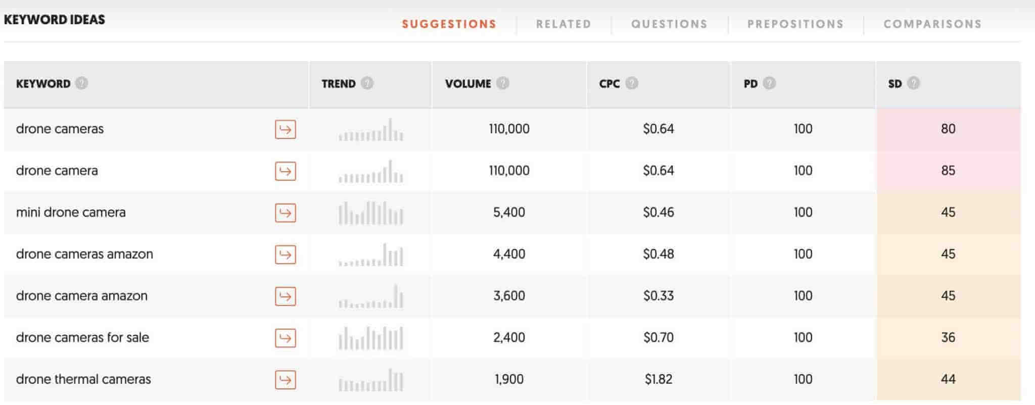The height and width of the screenshot is (405, 1035).
Task: Click help icon beside CPC header
Action: 632,83
